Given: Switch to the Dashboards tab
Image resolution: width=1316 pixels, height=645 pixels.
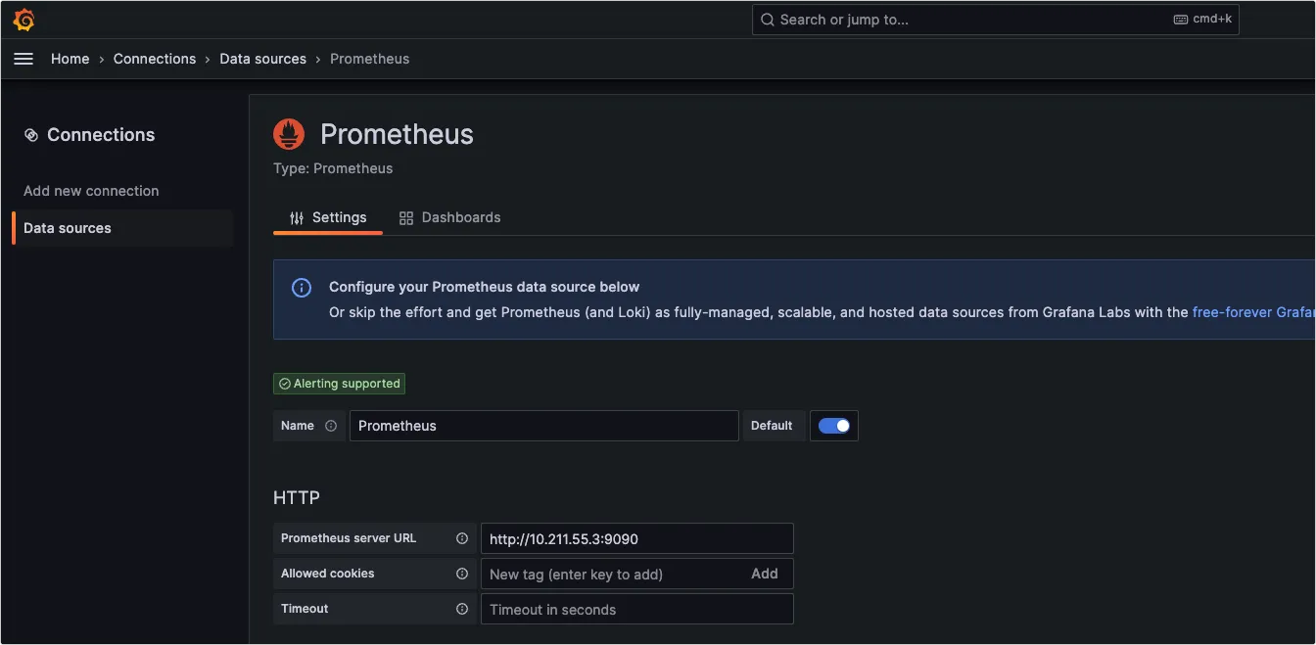Looking at the screenshot, I should tap(450, 217).
